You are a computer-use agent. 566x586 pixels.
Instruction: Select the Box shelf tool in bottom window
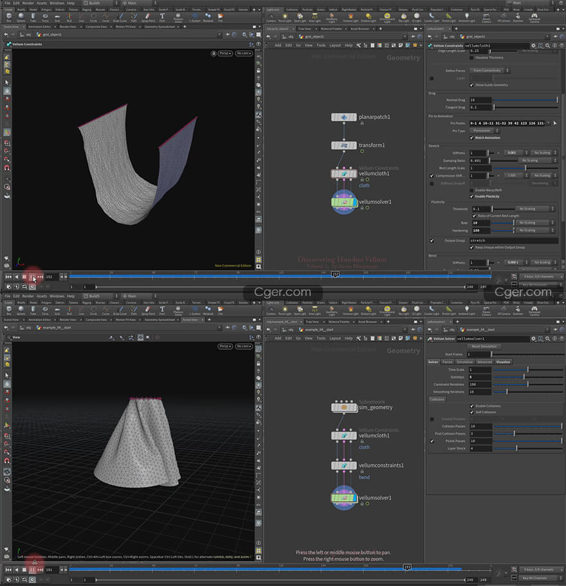point(9,310)
